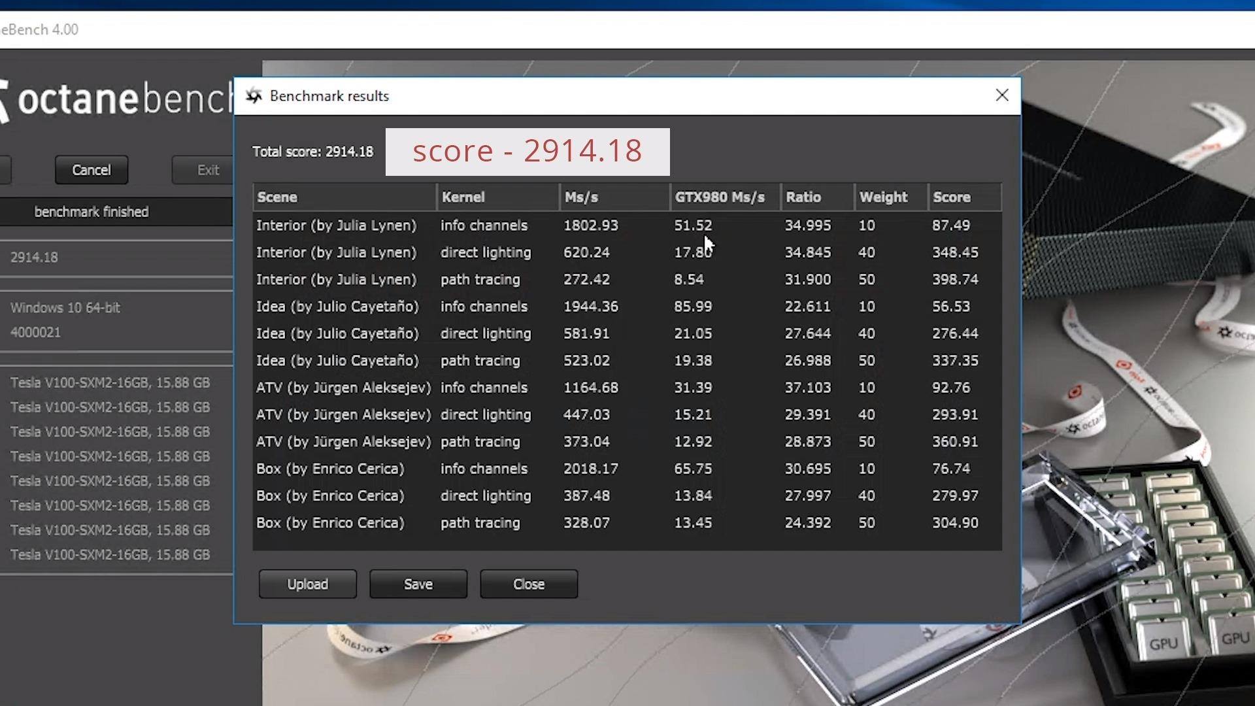Click the Ratio value 24.392
This screenshot has width=1255, height=706.
[x=808, y=523]
